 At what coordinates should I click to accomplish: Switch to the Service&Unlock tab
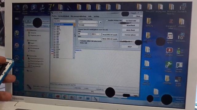tap(64, 16)
